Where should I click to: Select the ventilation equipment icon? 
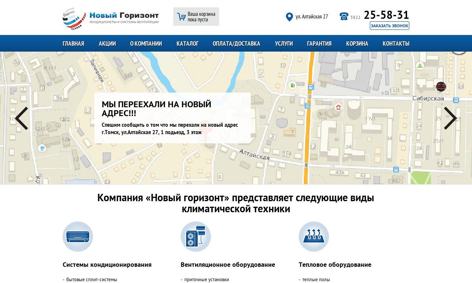click(196, 237)
